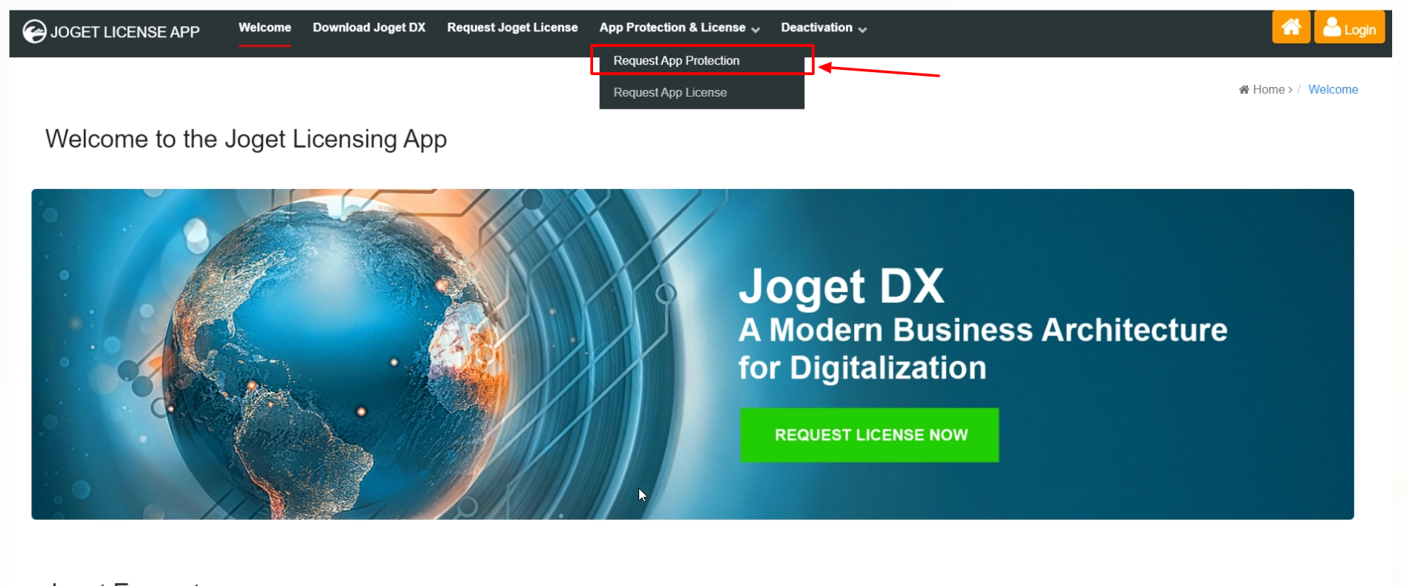This screenshot has width=1407, height=586.
Task: Click the Joget DX globe banner image
Action: point(693,354)
